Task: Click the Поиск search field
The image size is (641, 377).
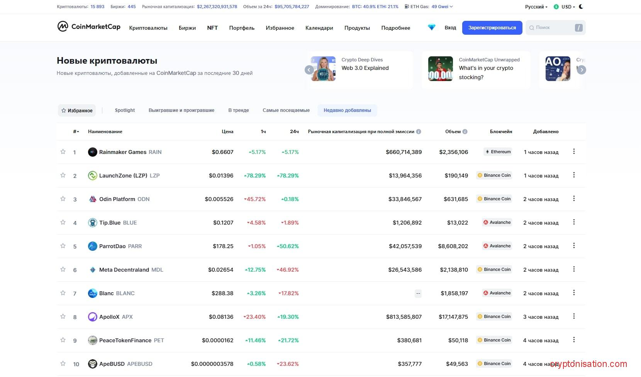Action: pos(551,28)
